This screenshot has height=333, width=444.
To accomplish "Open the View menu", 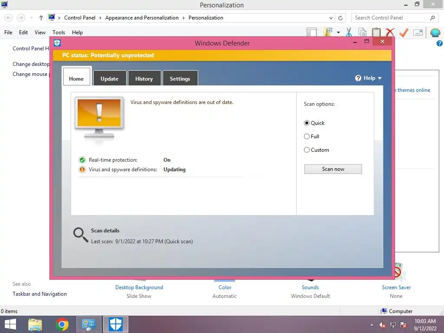I will 40,33.
